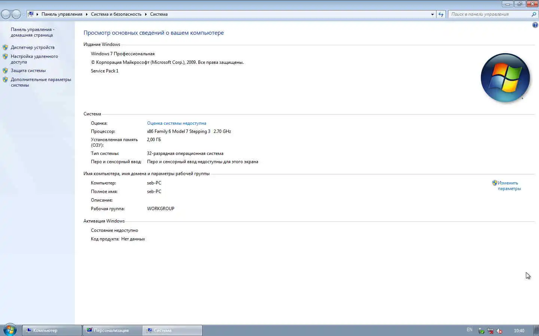539x336 pixels.
Task: Click the Windows 7 Профессиональная text
Action: click(123, 54)
